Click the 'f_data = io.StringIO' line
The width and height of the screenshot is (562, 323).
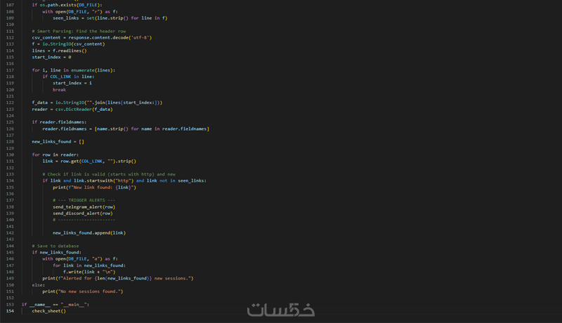pos(97,103)
